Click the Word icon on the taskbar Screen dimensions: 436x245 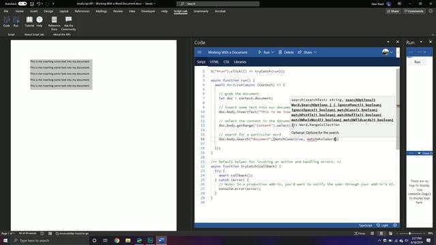[161, 240]
